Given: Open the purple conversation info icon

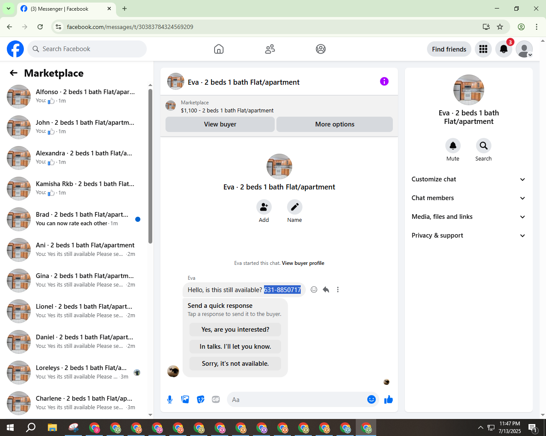Looking at the screenshot, I should click(384, 81).
